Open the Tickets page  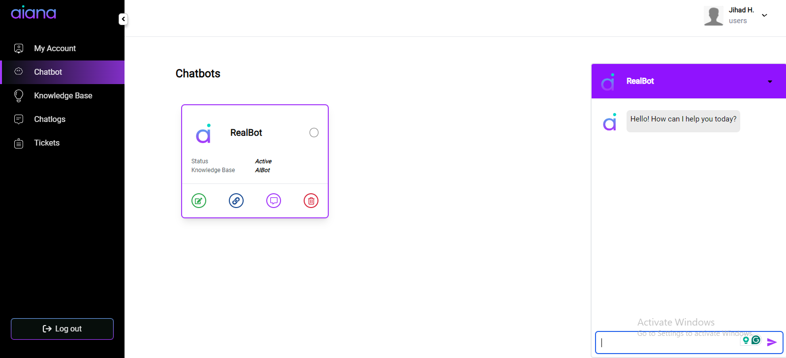pos(62,143)
